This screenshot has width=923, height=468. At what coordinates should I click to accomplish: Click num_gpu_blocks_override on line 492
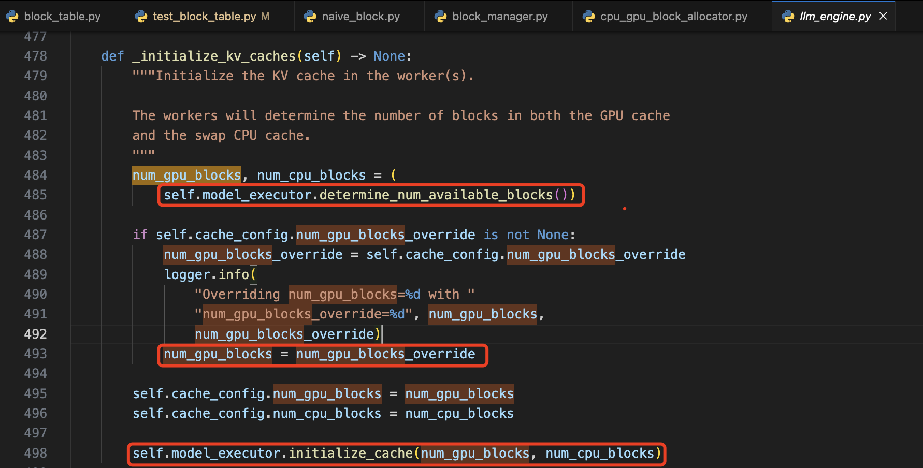coord(284,334)
